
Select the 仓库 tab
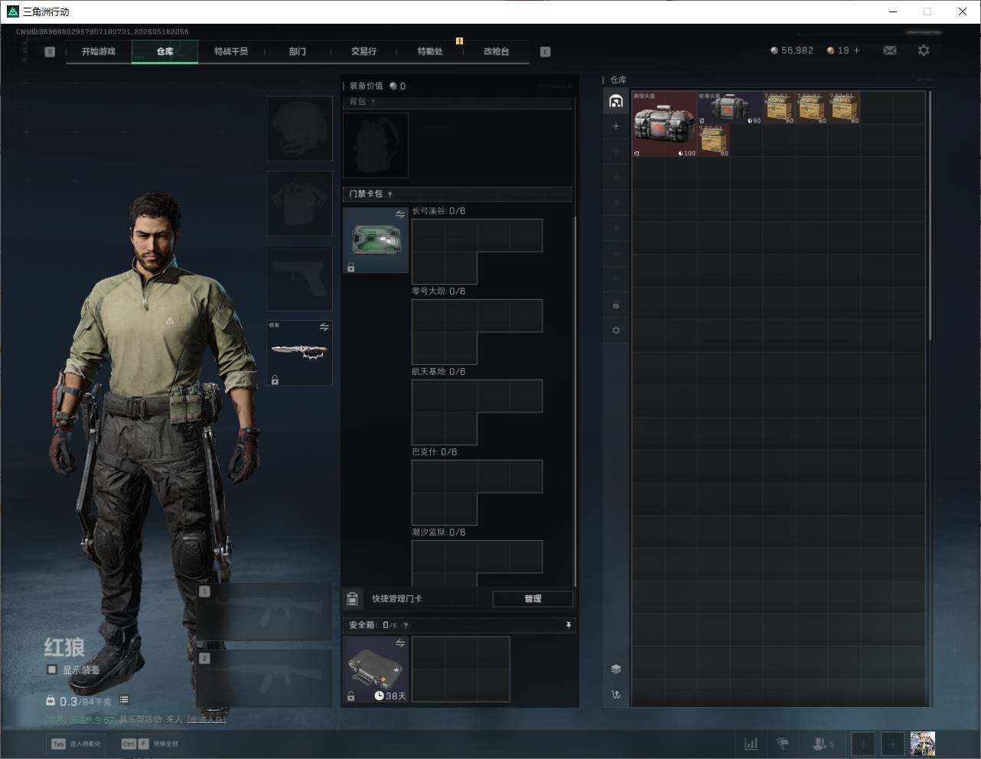[165, 51]
